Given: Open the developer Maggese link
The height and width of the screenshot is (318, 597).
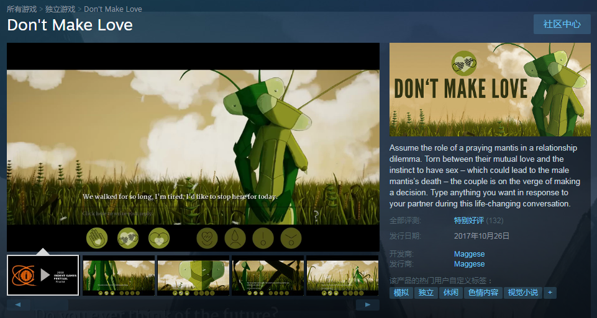Looking at the screenshot, I should pyautogui.click(x=469, y=254).
